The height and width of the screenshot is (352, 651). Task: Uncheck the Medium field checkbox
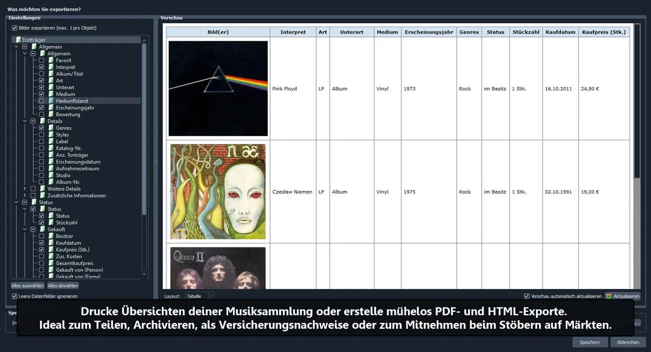42,94
